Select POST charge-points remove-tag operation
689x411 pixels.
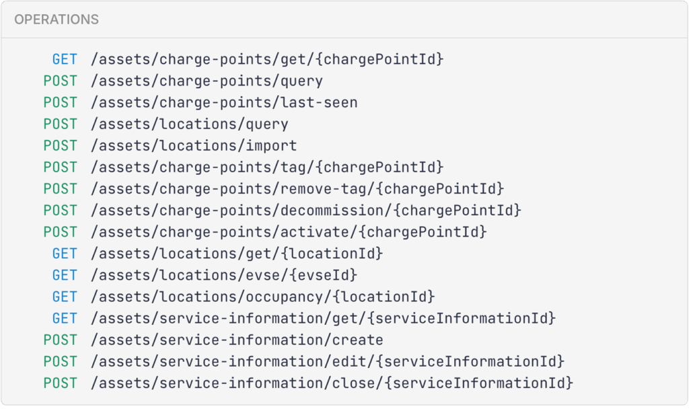[x=297, y=188]
